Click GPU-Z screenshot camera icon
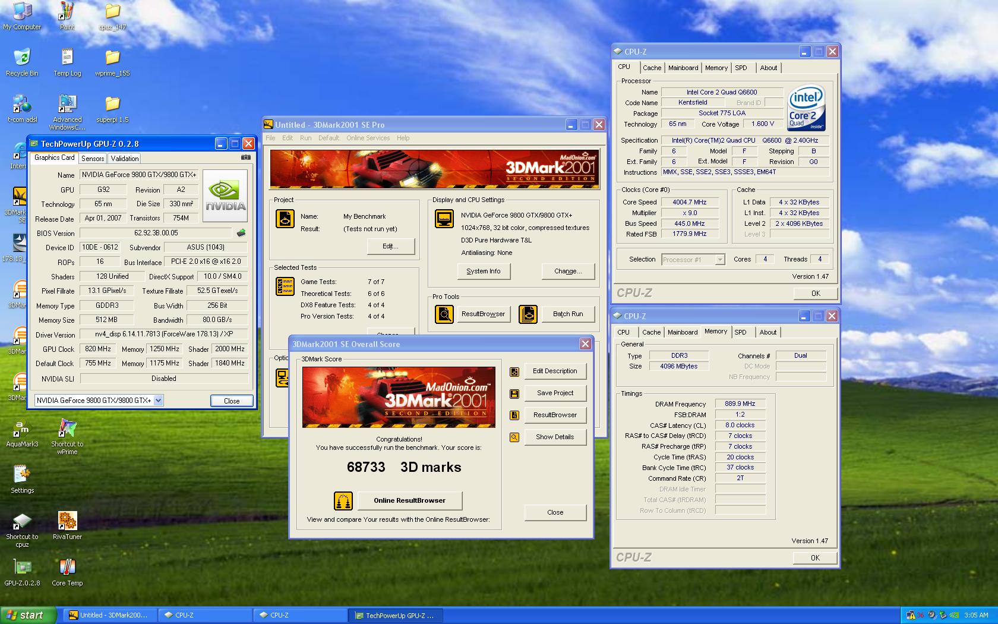Viewport: 998px width, 624px height. click(246, 158)
